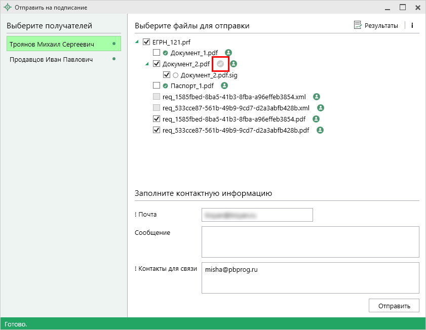Open the info 'i' icon in header
426x330 pixels.
412,25
